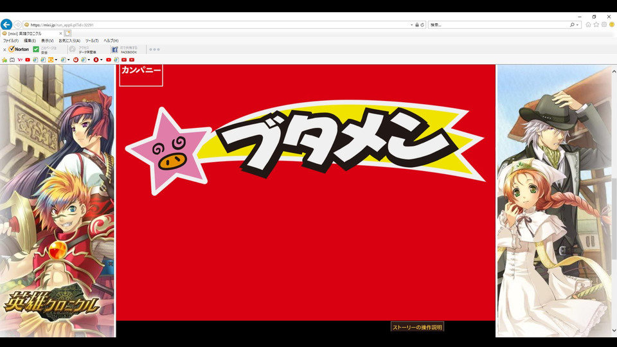617x347 pixels.
Task: Click the ブタメン logo banner
Action: tap(305, 148)
